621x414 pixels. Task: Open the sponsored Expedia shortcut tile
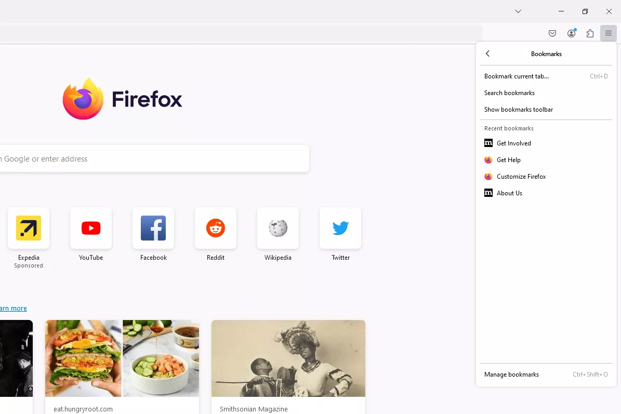coord(29,229)
